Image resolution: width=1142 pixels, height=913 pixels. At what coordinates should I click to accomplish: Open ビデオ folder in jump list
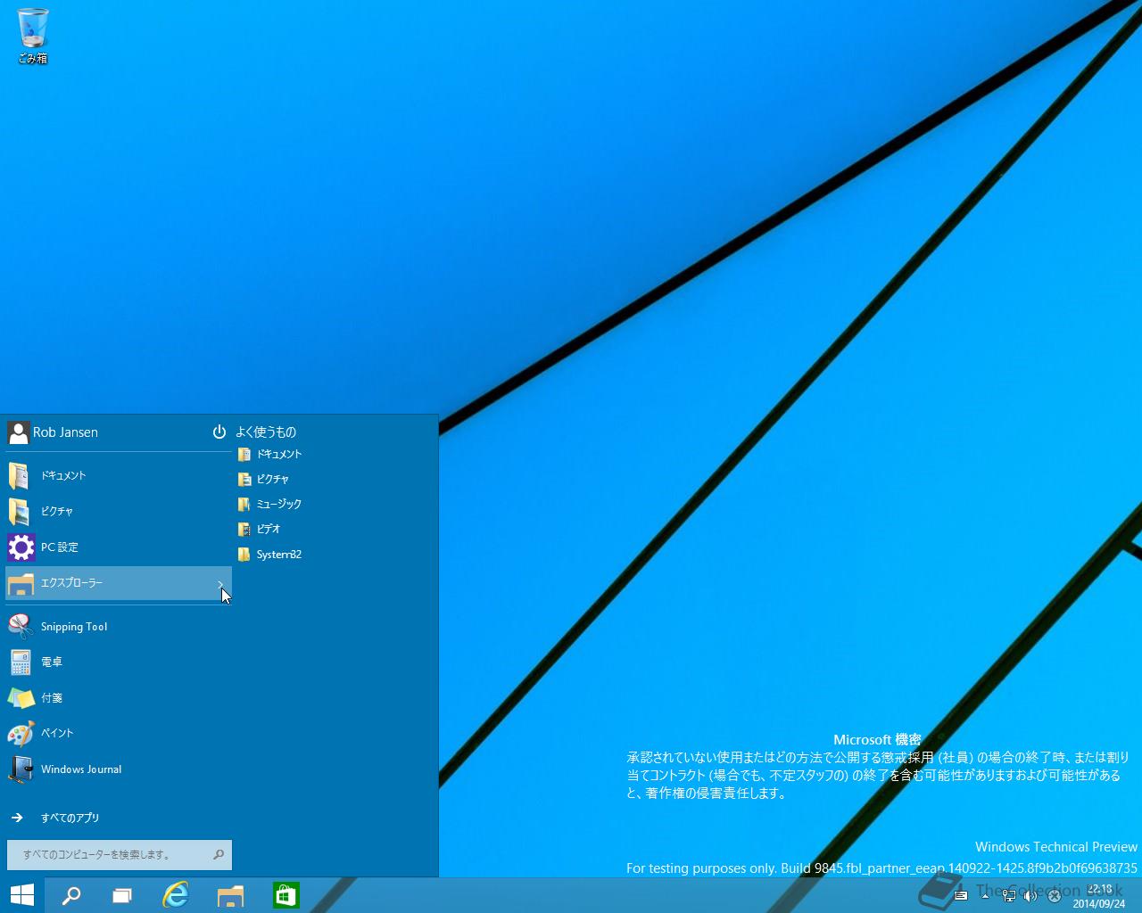click(x=260, y=530)
